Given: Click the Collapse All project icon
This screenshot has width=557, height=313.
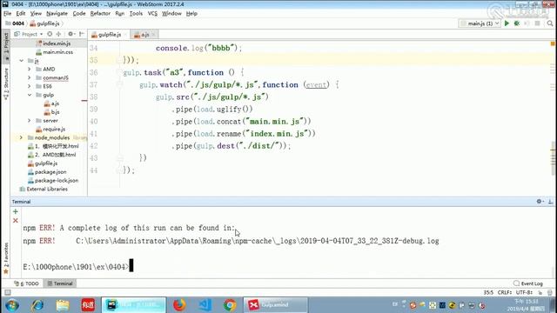Looking at the screenshot, I should (x=58, y=34).
